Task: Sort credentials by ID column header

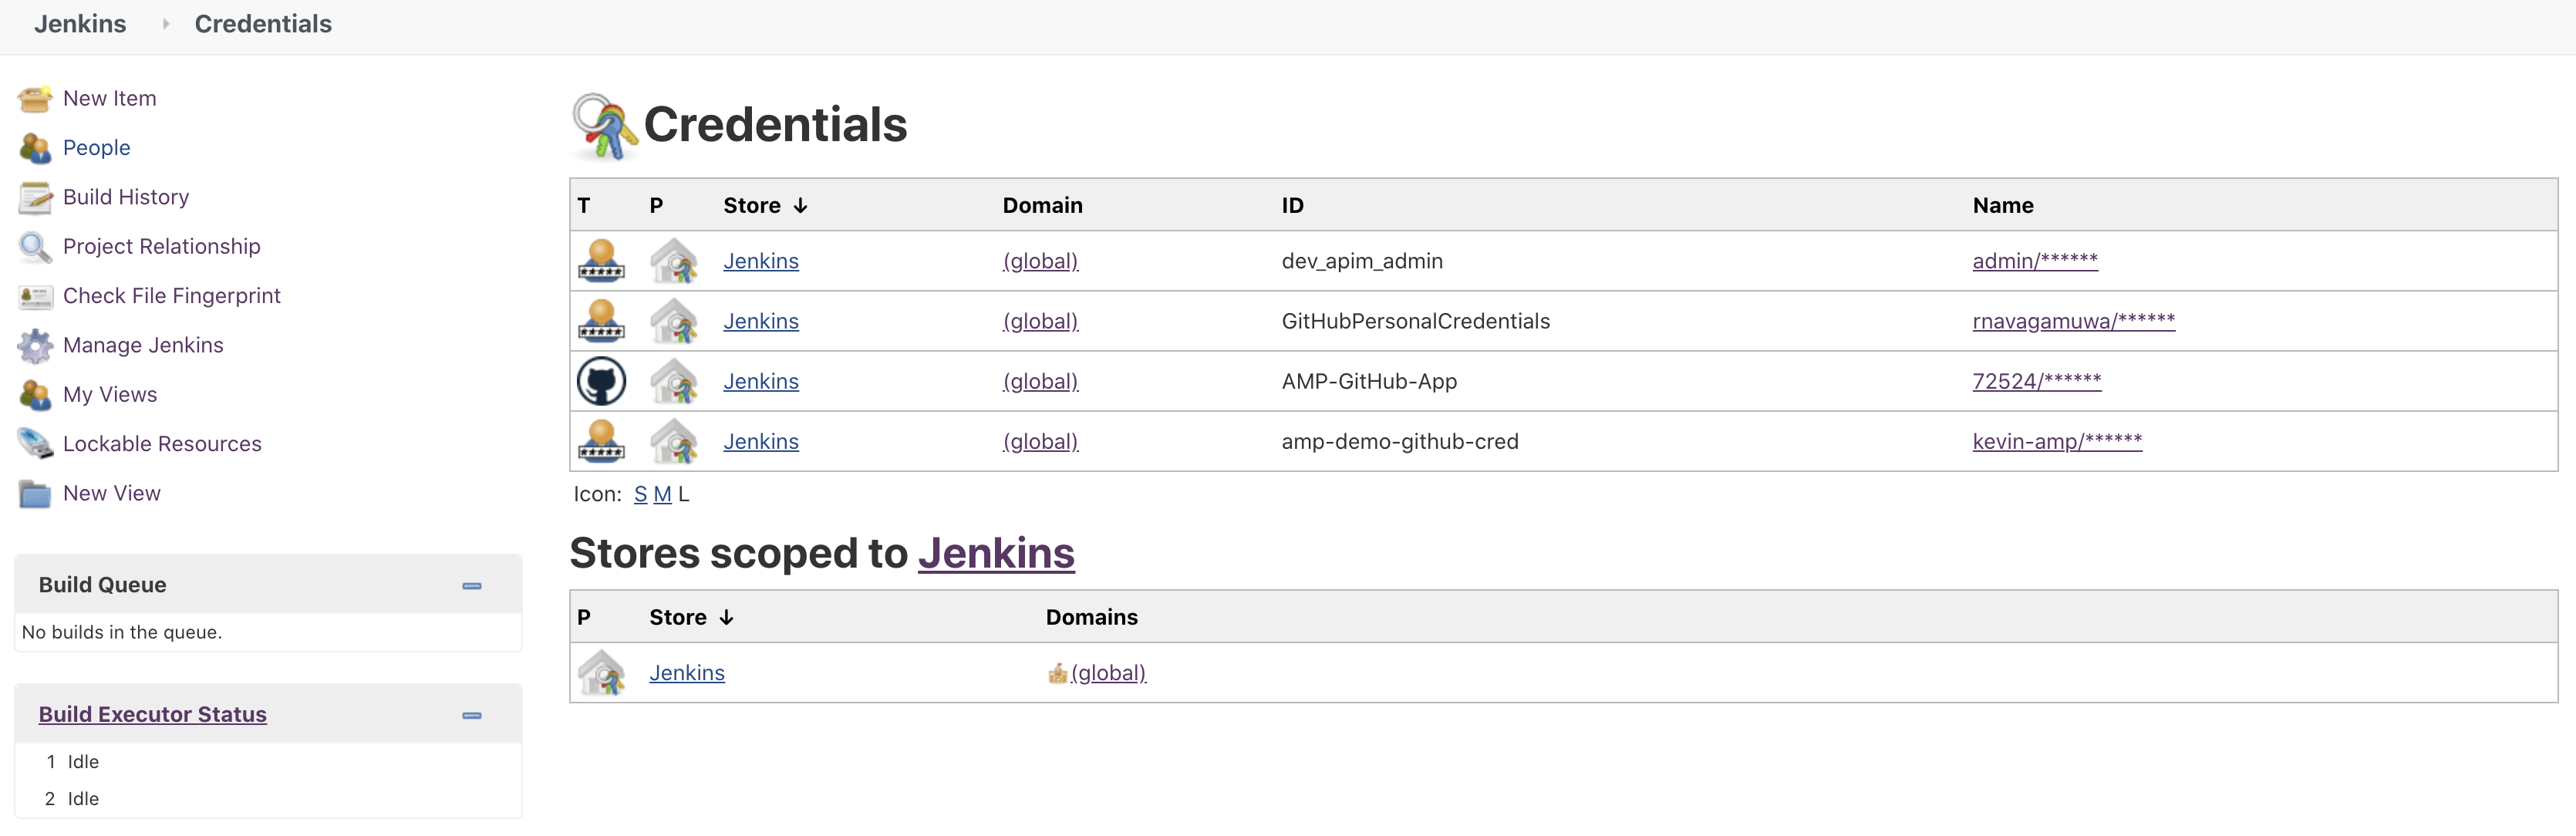Action: (x=1292, y=206)
